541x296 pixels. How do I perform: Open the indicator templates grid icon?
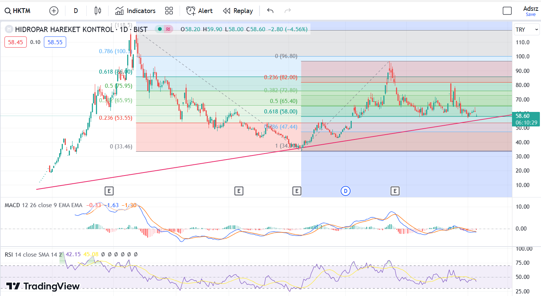coord(169,11)
